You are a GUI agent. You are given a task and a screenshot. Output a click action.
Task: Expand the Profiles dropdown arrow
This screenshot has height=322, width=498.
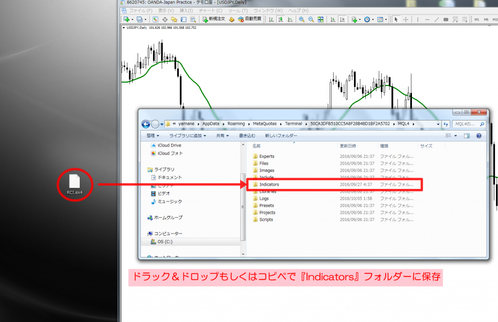pos(145,19)
